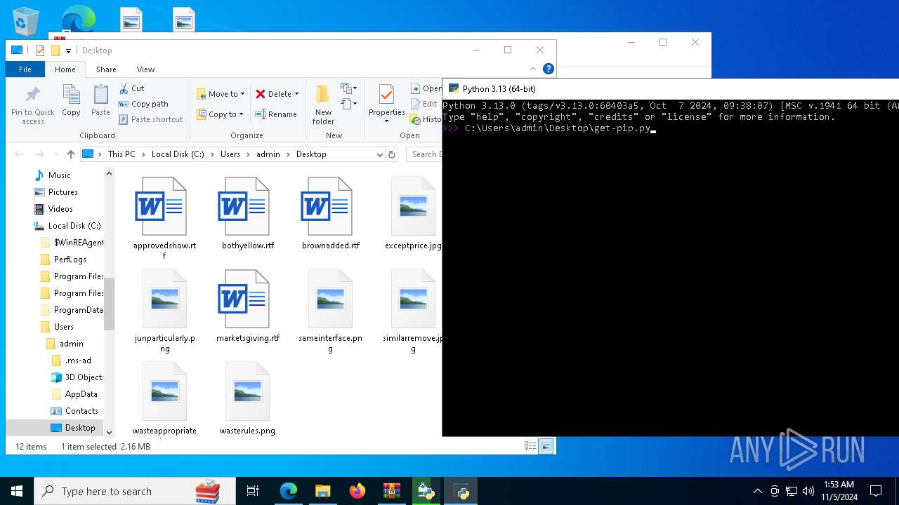Image resolution: width=899 pixels, height=505 pixels.
Task: Open notifications action center
Action: 876,491
